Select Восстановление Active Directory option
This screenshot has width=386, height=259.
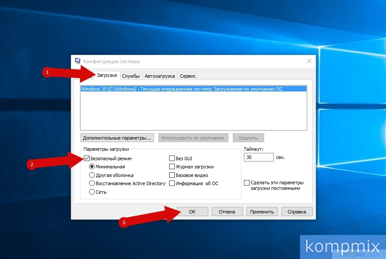click(x=92, y=183)
